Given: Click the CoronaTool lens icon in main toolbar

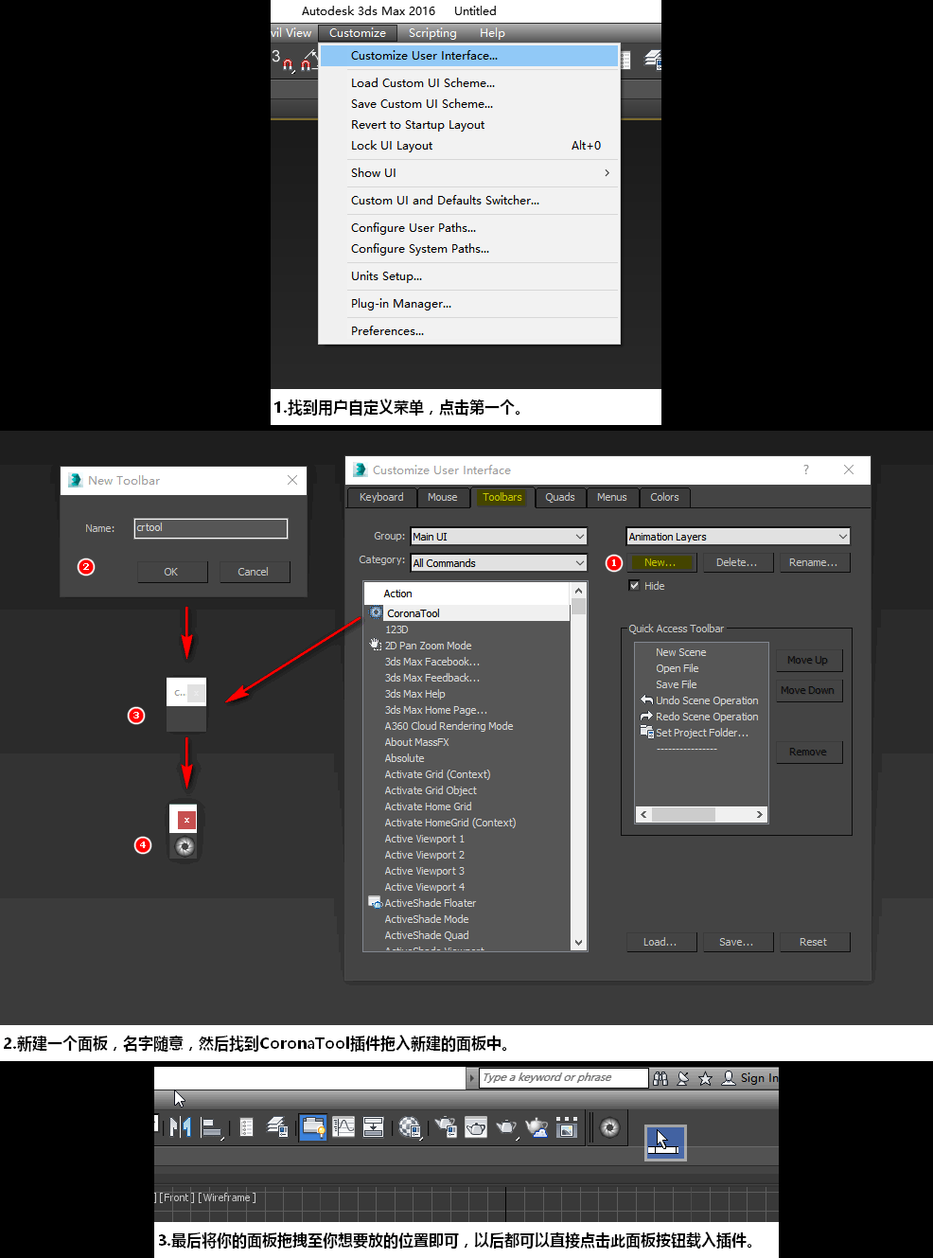Looking at the screenshot, I should [x=610, y=1127].
